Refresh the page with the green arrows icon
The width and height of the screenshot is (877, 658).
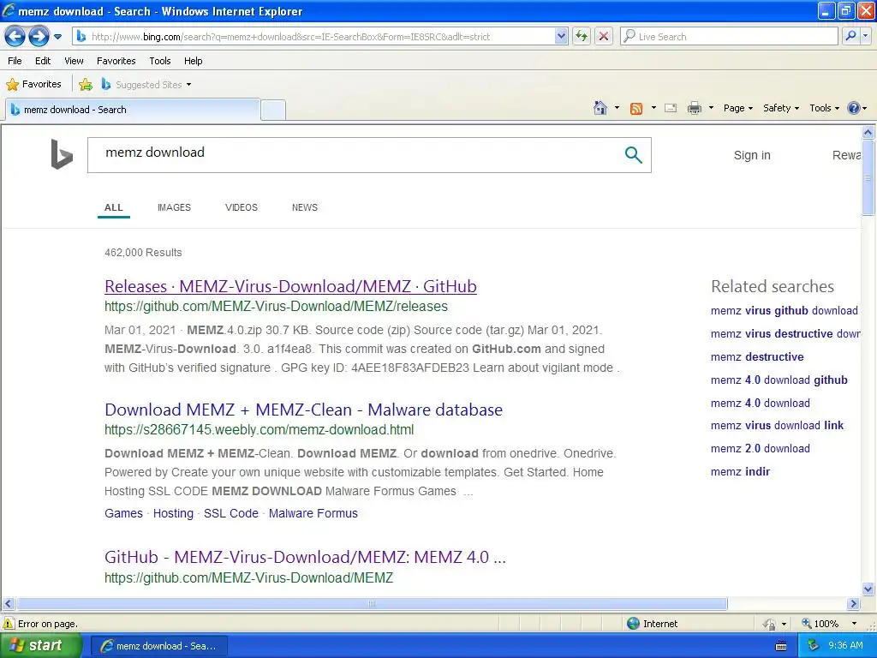[x=582, y=37]
